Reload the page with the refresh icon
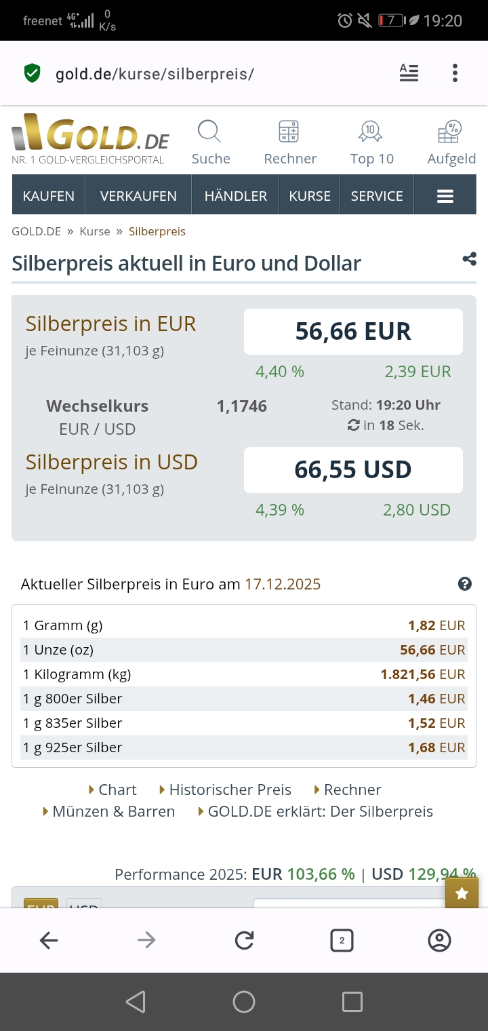488x1031 pixels. 244,940
